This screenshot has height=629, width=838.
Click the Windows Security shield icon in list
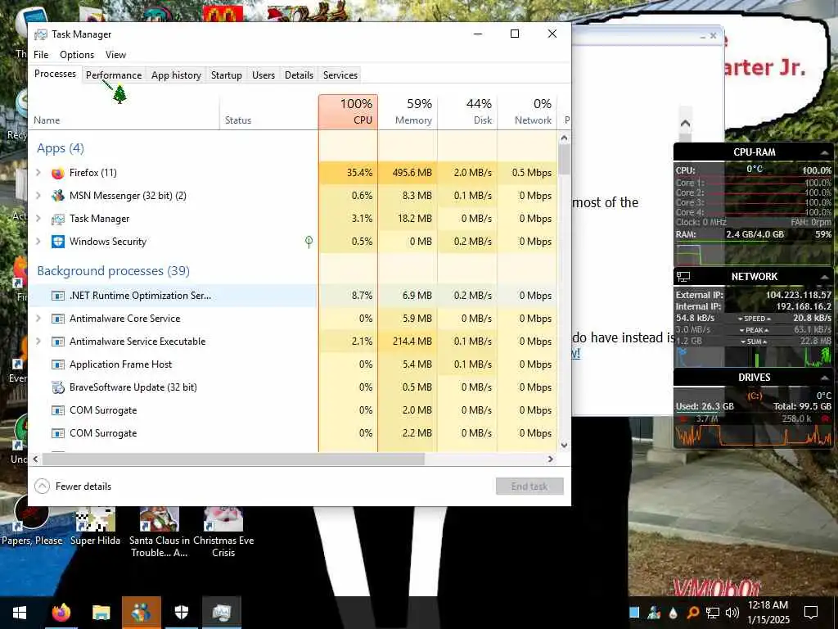58,242
